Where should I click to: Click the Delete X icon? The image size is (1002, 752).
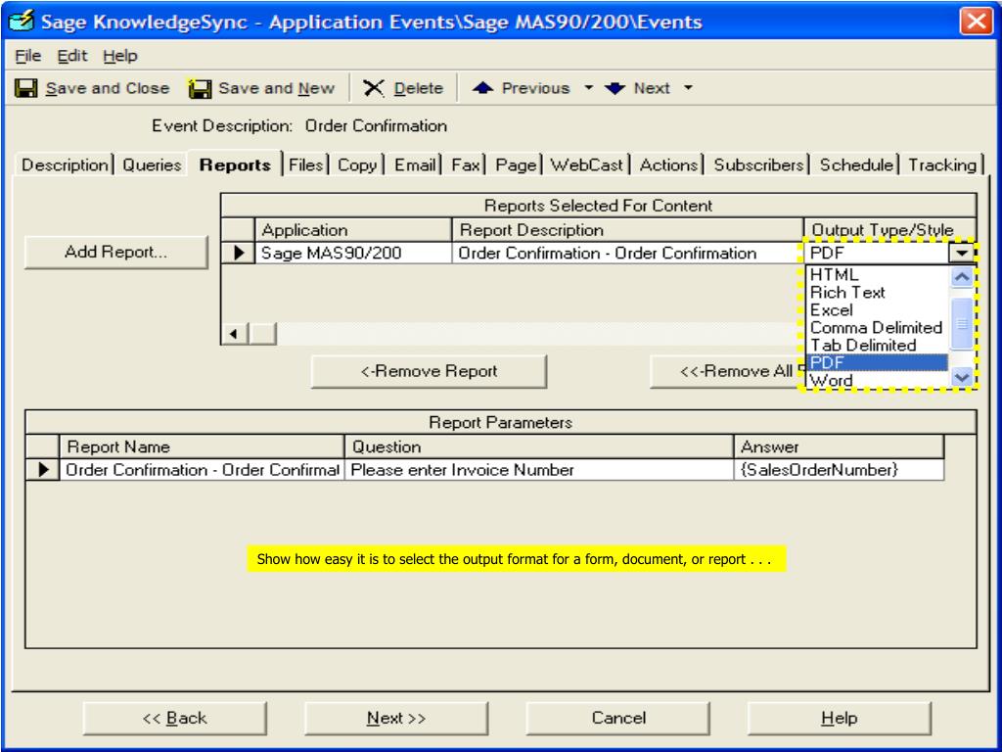tap(373, 88)
